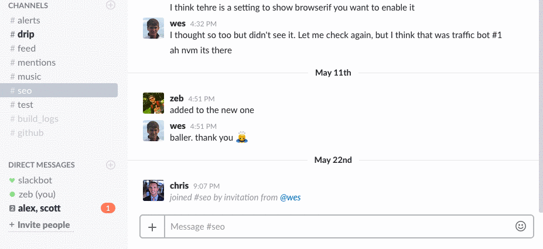Click the emoji smiley icon in message box
Screen dimensions: 543x249
[520, 226]
